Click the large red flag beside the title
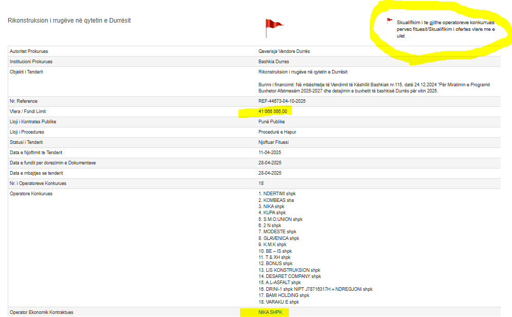The width and height of the screenshot is (512, 317). [x=273, y=27]
